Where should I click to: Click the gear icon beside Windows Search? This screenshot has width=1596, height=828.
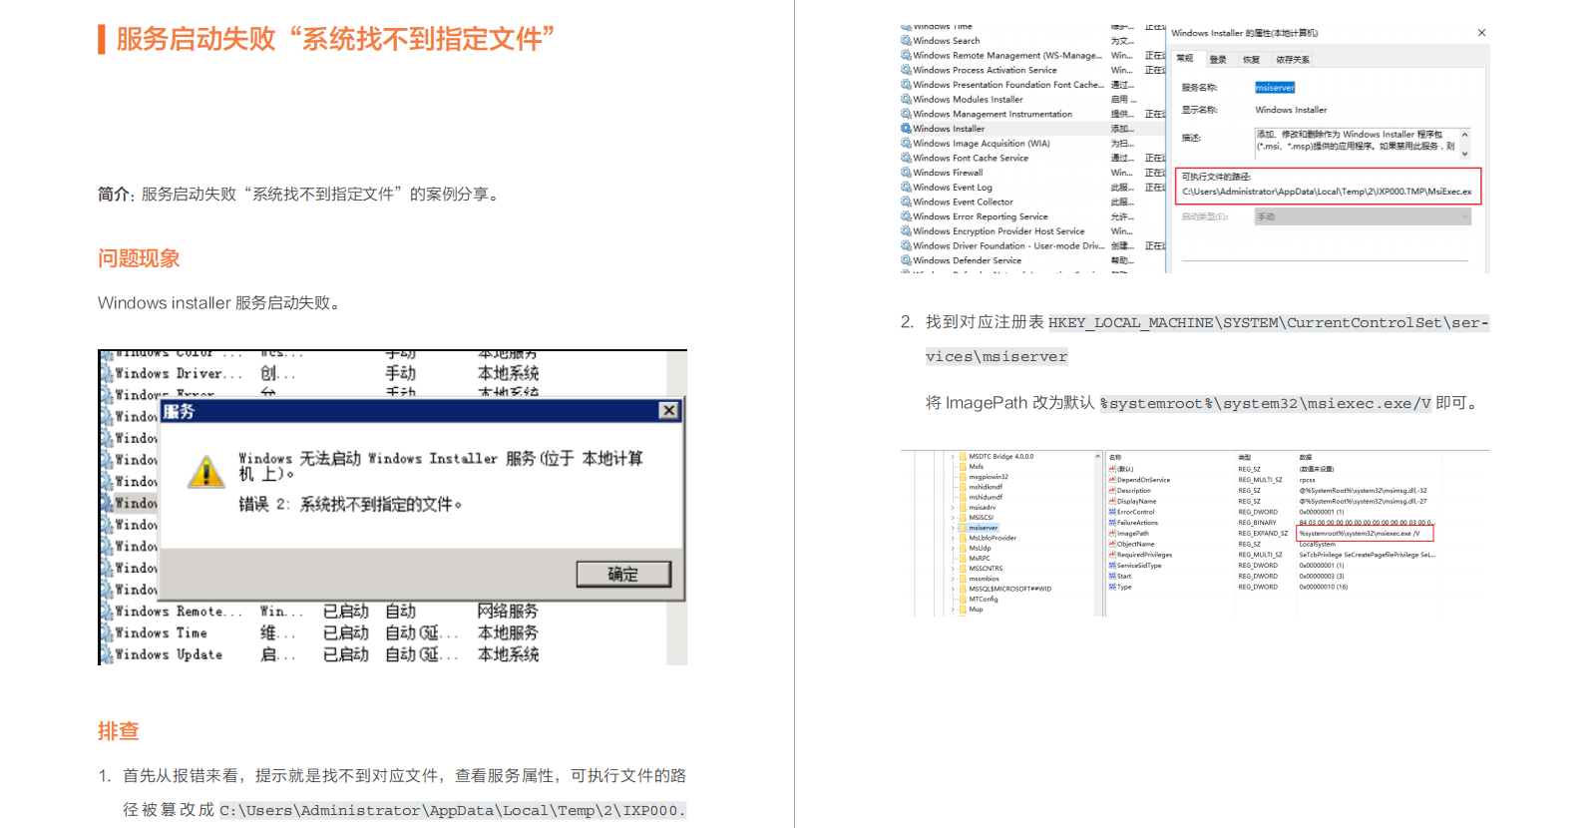(x=906, y=41)
